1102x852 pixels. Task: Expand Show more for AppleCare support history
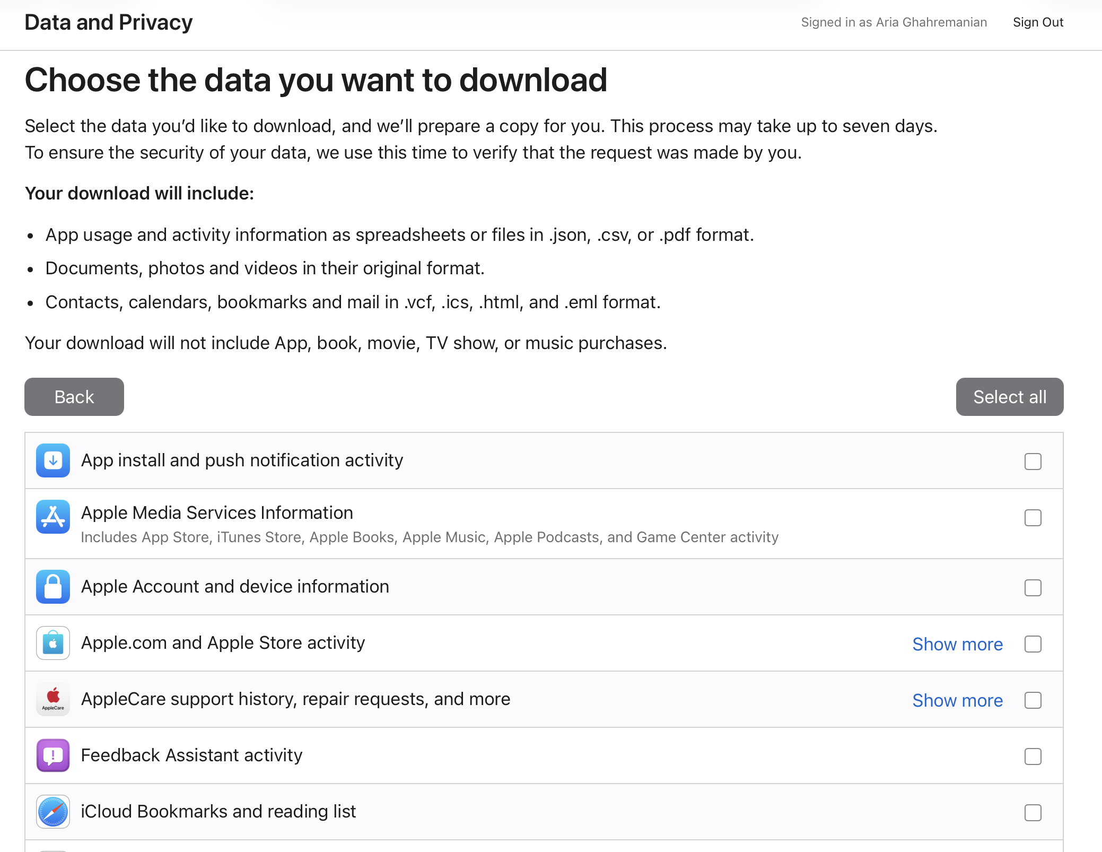(x=957, y=700)
